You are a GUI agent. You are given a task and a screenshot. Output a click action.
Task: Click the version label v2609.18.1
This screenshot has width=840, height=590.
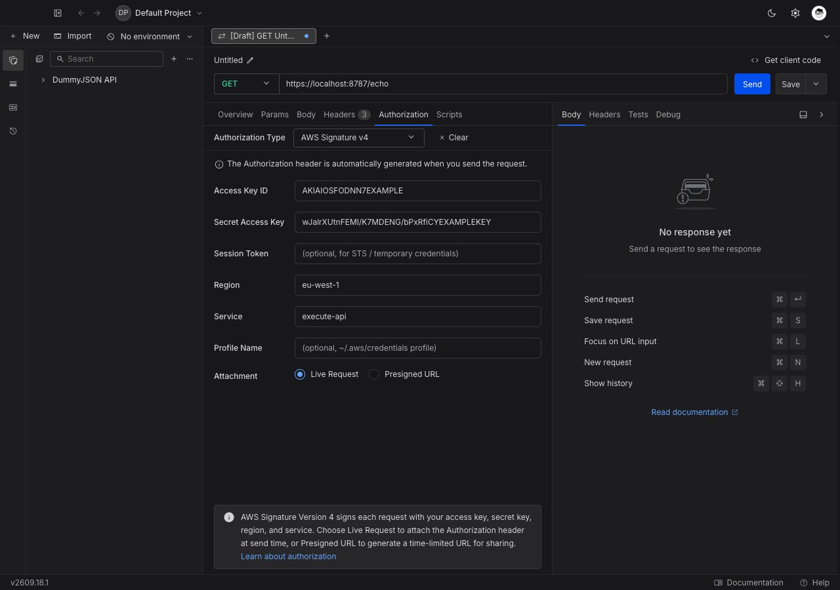pos(30,583)
